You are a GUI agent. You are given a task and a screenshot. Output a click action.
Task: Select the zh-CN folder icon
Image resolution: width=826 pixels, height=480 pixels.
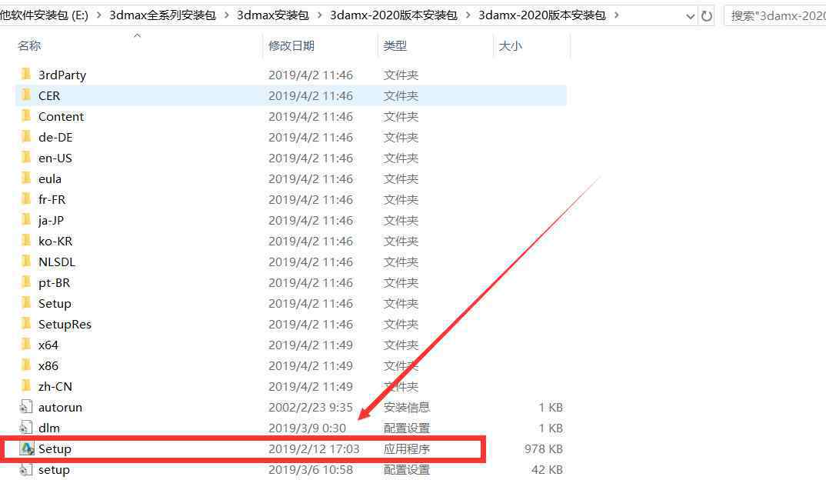[26, 386]
